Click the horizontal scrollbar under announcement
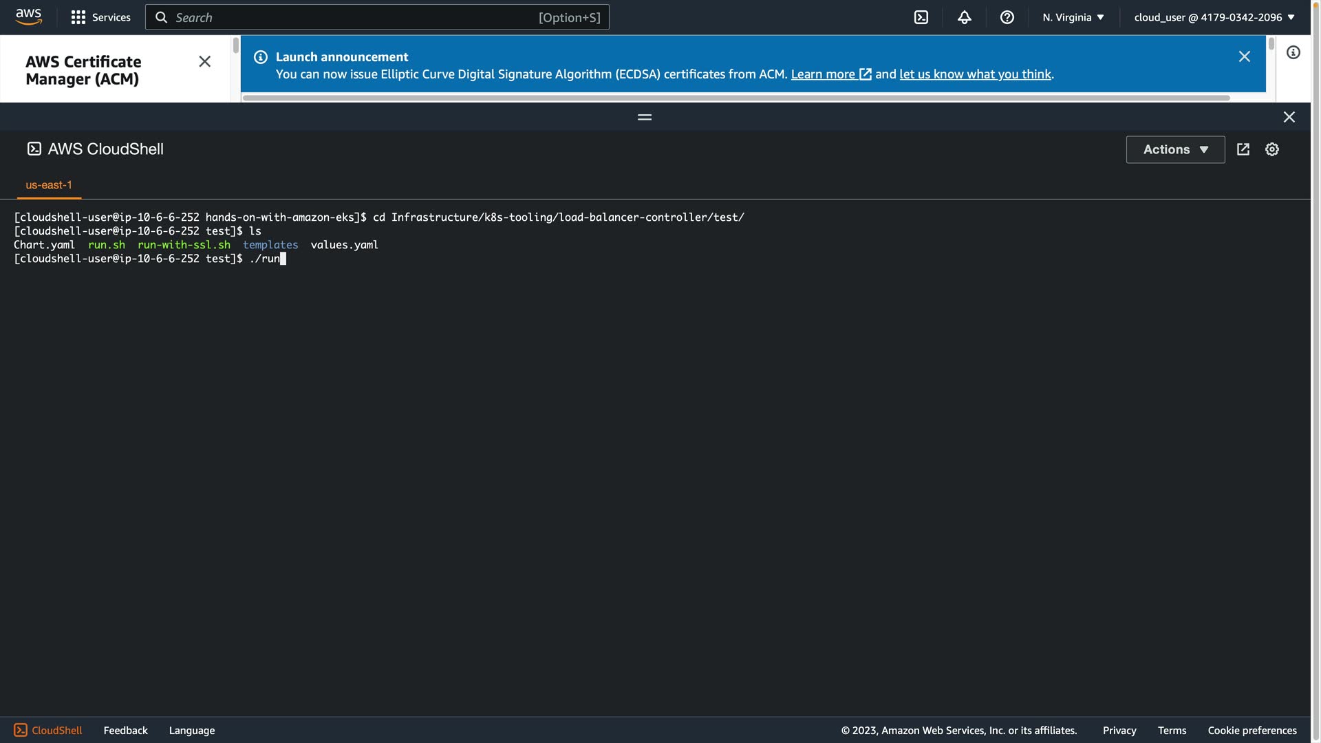 point(736,98)
